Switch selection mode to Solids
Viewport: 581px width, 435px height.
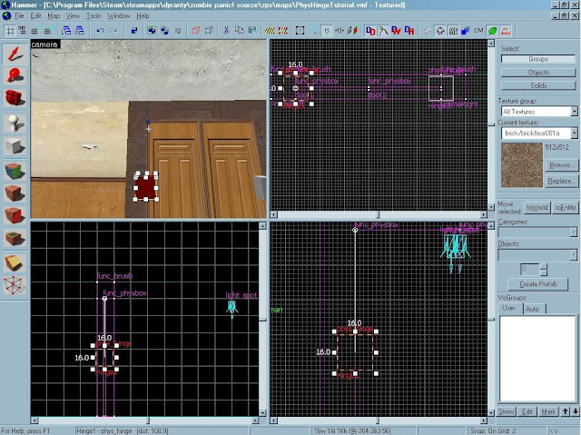point(538,84)
